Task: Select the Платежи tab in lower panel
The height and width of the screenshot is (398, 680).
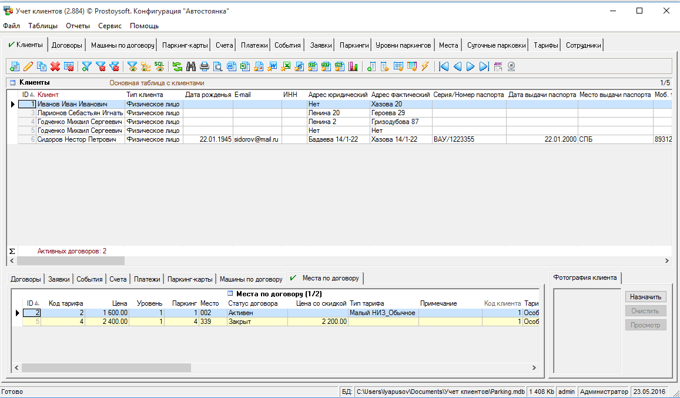Action: 147,279
